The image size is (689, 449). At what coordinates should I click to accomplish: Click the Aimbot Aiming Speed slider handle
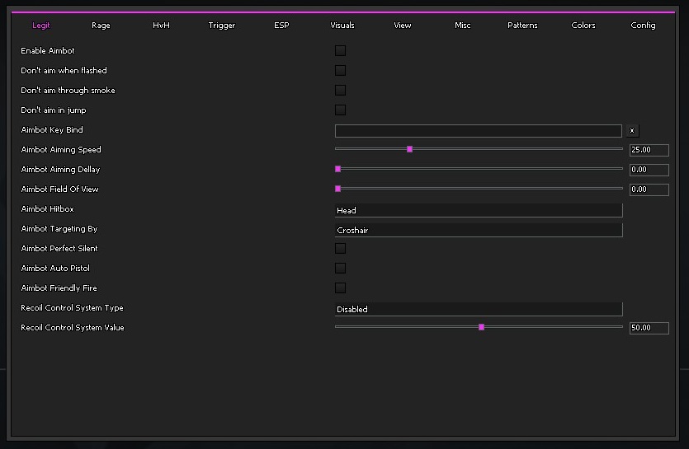pyautogui.click(x=409, y=149)
